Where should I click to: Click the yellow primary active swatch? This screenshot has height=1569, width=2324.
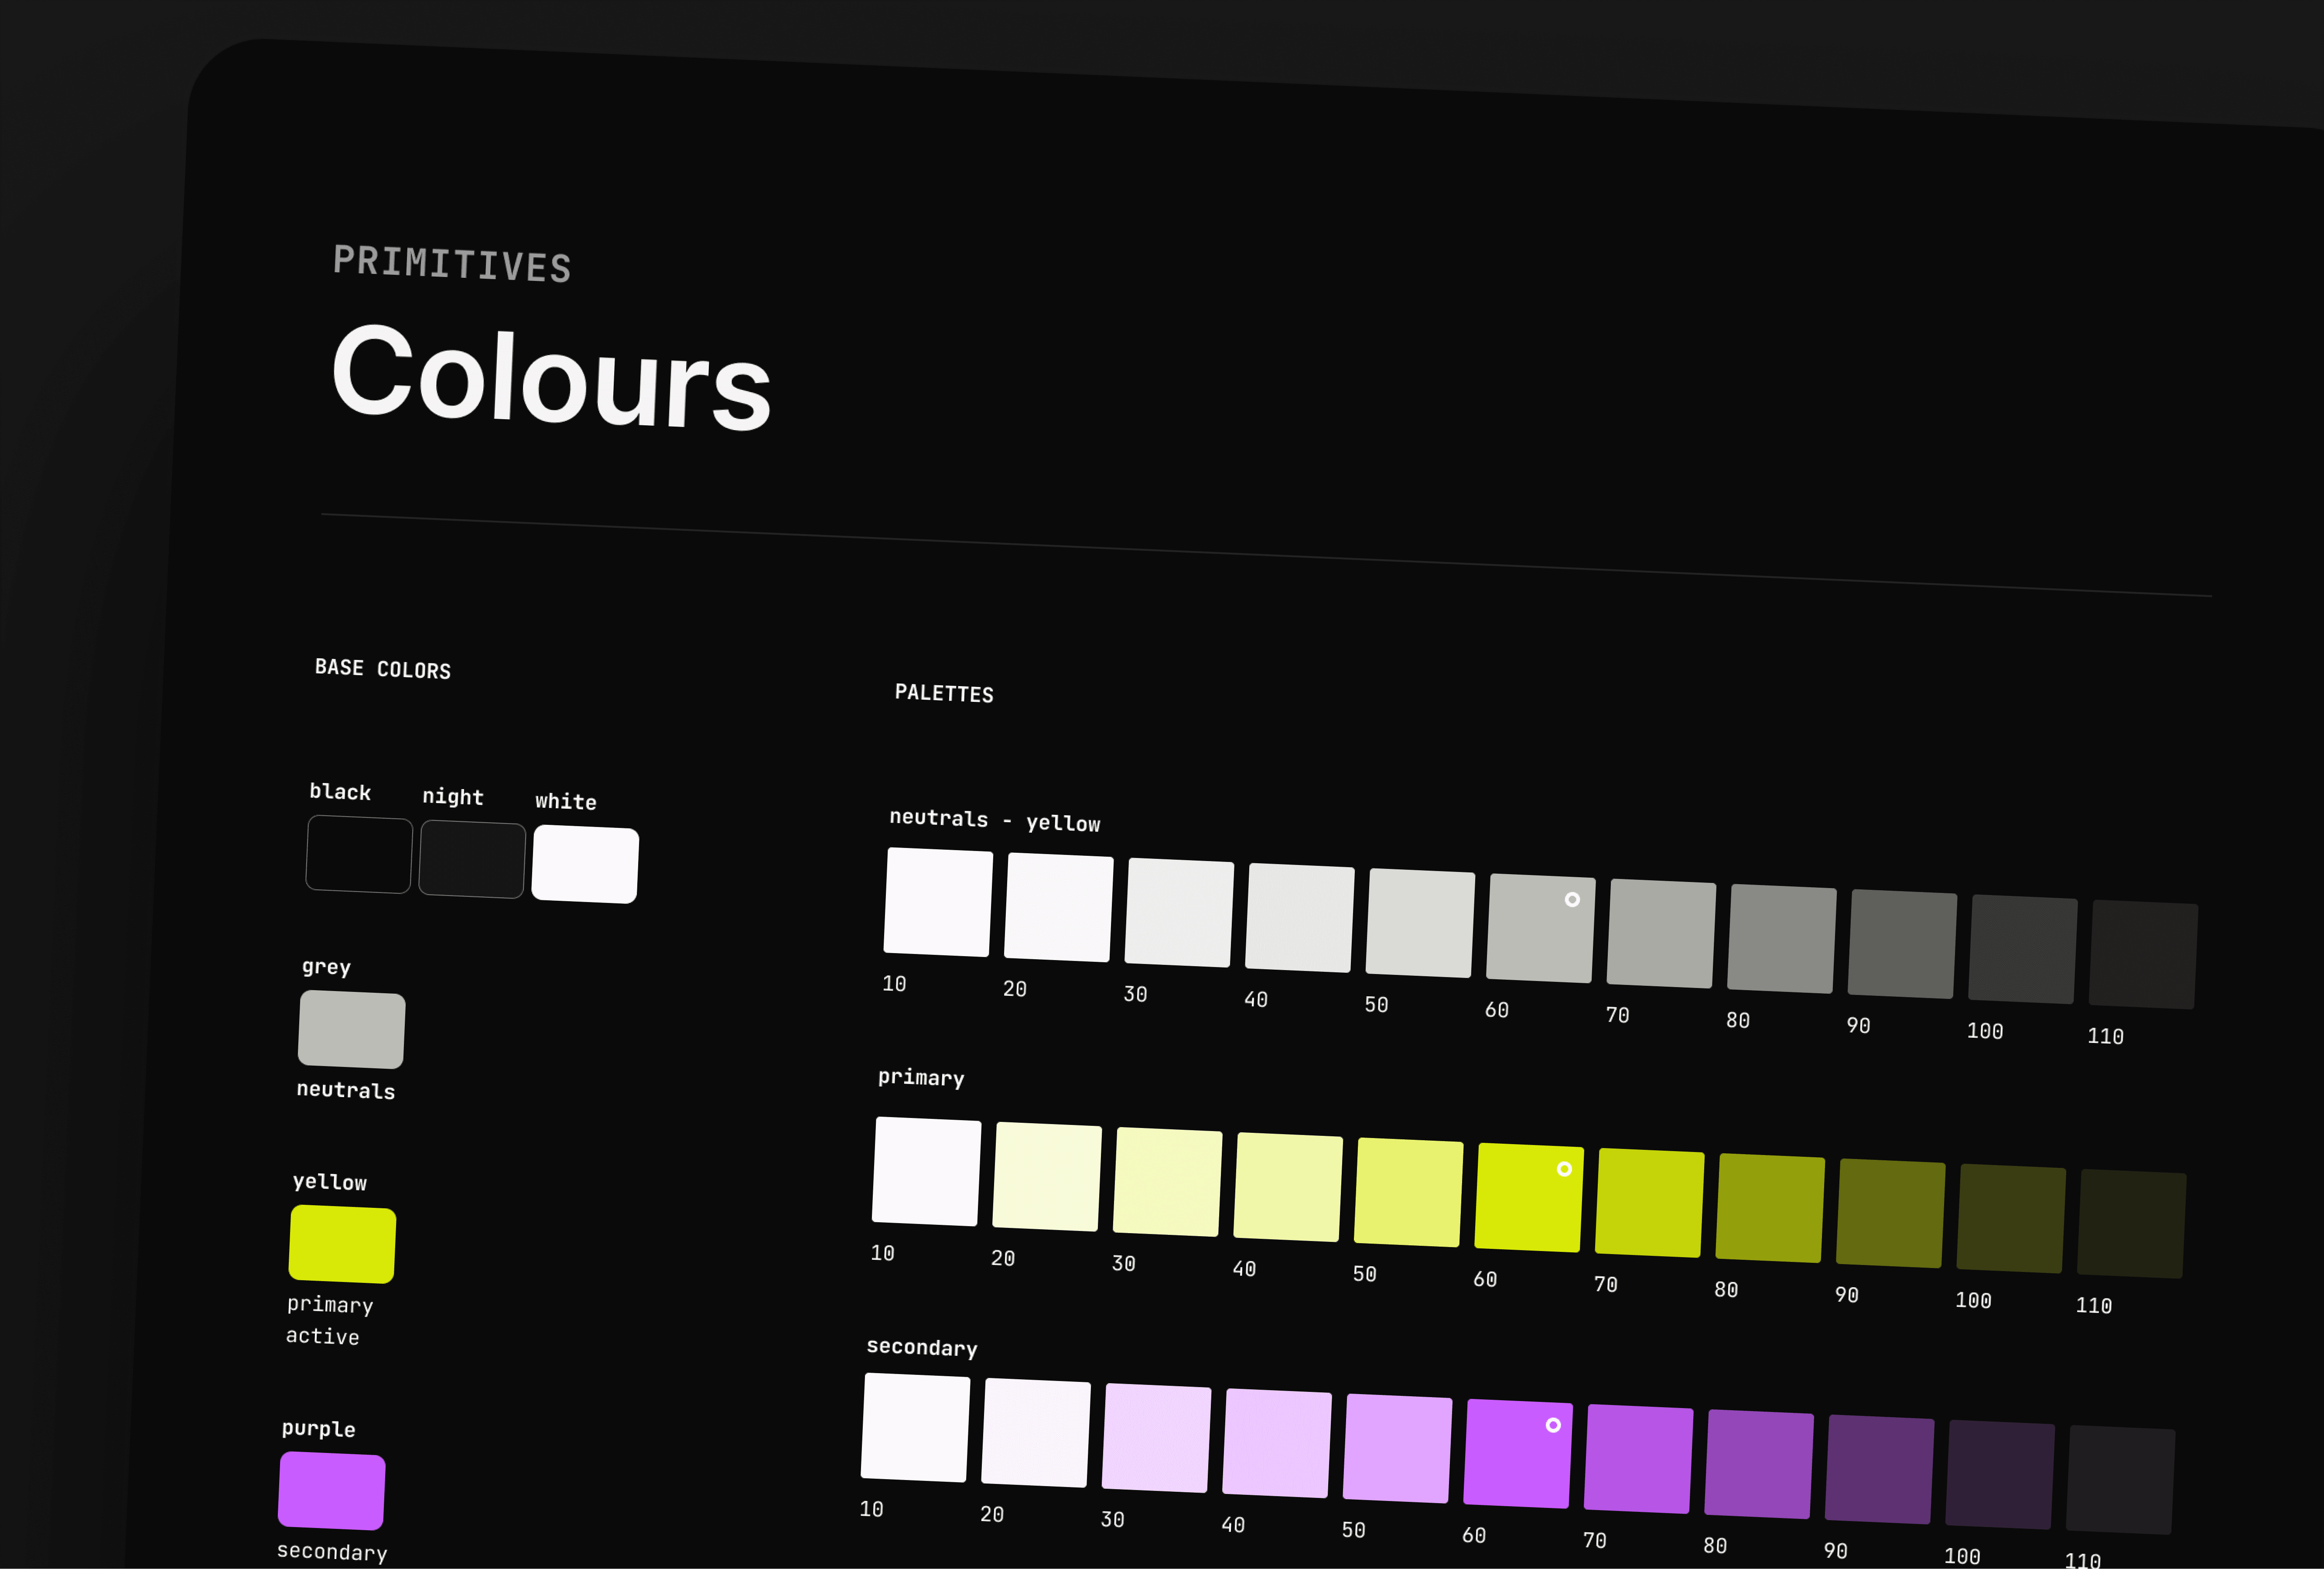click(x=342, y=1244)
